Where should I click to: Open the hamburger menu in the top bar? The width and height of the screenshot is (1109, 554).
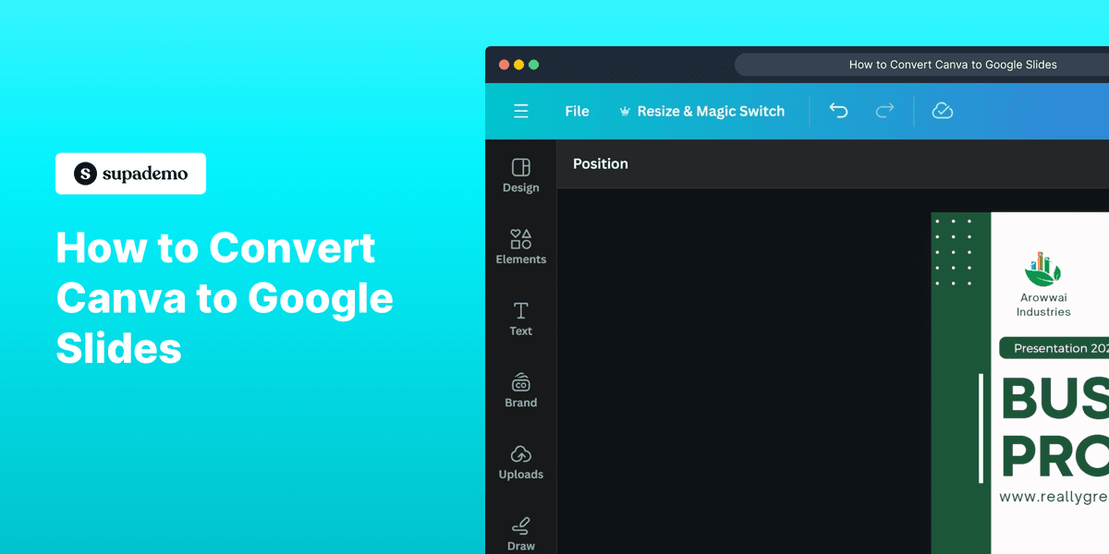(x=521, y=110)
